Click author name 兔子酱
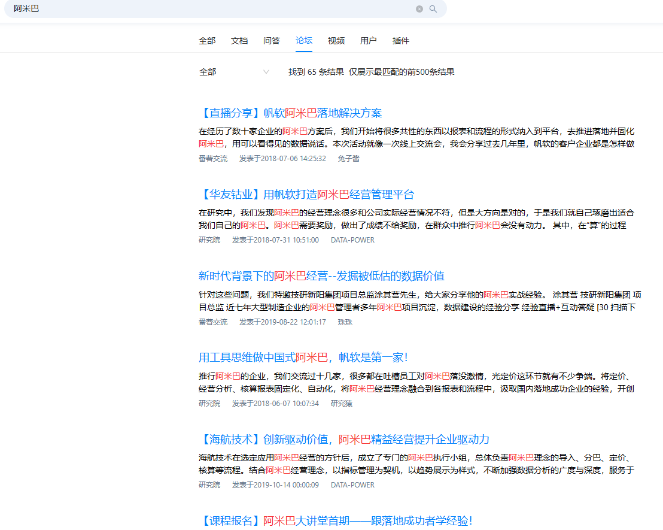The height and width of the screenshot is (530, 663). [348, 158]
